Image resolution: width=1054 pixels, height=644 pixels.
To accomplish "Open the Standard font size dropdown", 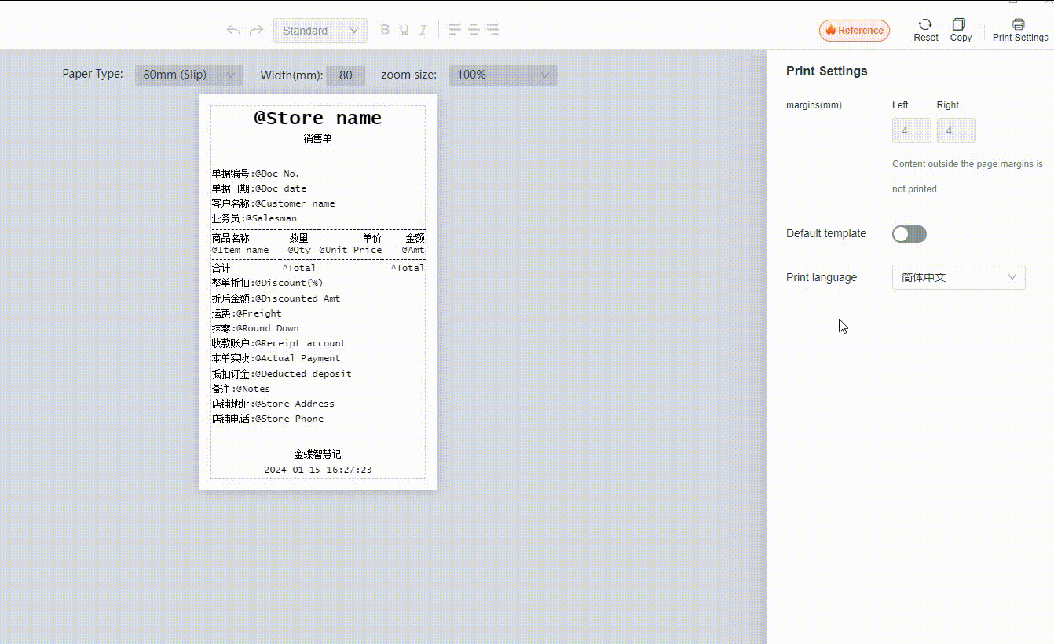I will click(320, 31).
